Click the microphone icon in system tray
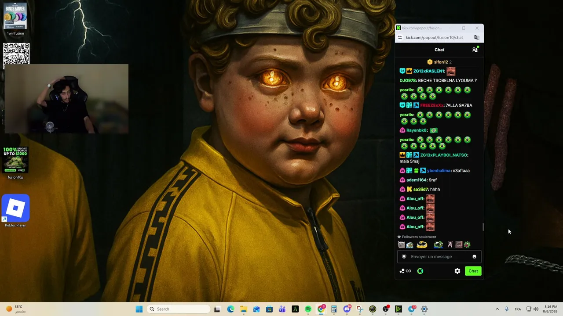The height and width of the screenshot is (316, 563). [x=507, y=309]
